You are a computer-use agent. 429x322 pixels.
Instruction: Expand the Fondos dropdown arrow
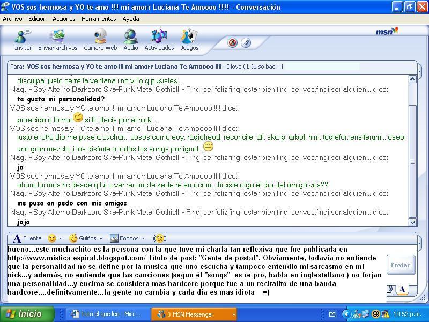click(x=143, y=238)
